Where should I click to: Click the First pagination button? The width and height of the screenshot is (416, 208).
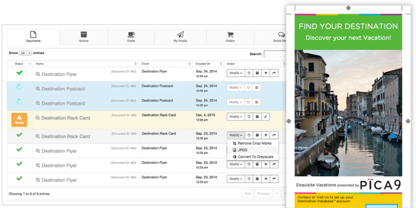tap(248, 194)
